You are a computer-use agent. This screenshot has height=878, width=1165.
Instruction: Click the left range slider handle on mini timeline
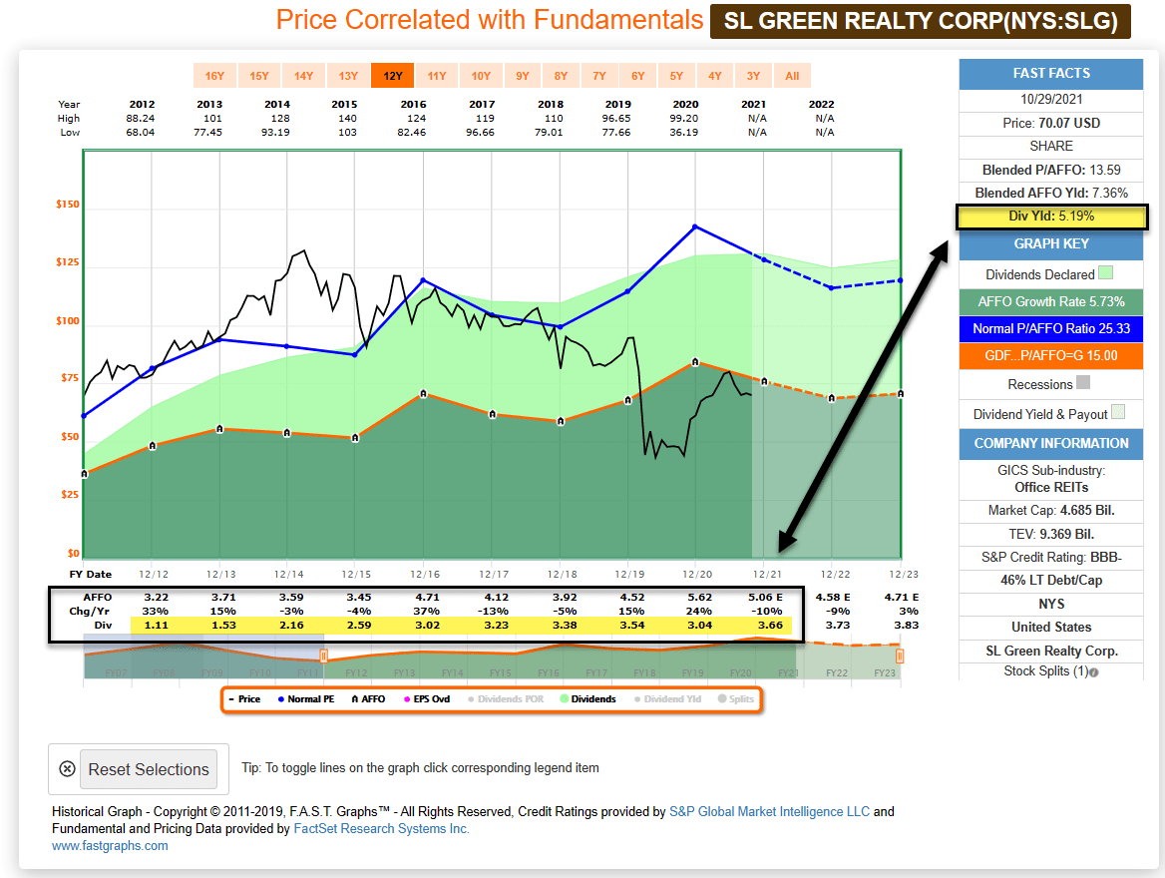pyautogui.click(x=324, y=656)
